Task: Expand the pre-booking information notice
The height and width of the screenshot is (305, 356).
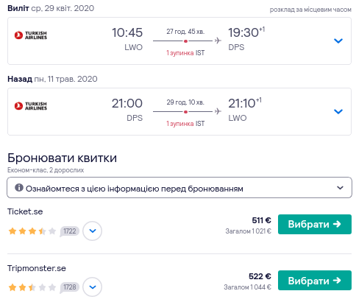Action: (179, 188)
